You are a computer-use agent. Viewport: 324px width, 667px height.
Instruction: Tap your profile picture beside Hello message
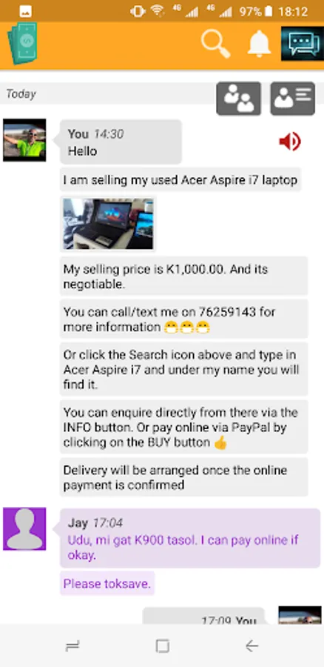tap(24, 140)
